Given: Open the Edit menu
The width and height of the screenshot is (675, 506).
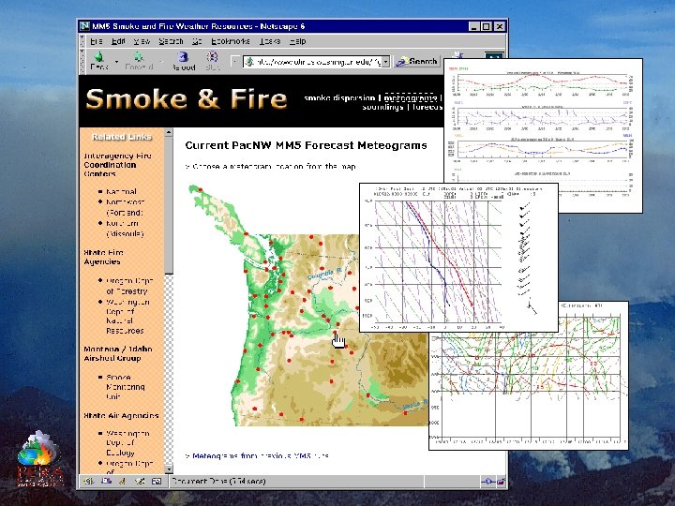Looking at the screenshot, I should tap(118, 41).
